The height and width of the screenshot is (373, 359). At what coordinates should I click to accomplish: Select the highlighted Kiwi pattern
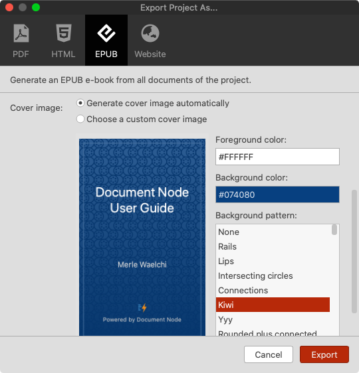tap(273, 305)
